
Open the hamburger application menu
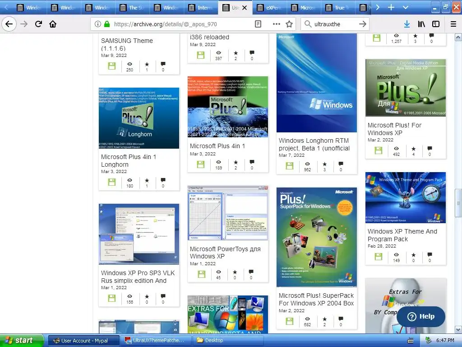[453, 24]
